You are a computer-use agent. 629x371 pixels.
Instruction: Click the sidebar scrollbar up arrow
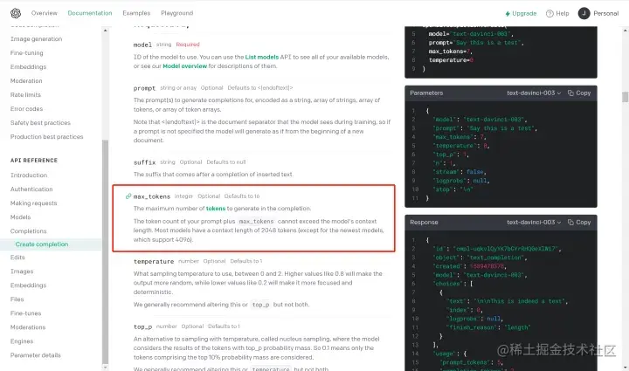(105, 31)
